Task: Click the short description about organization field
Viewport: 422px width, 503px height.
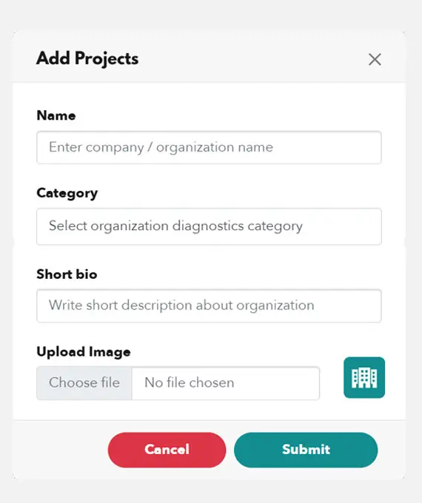Action: coord(209,305)
